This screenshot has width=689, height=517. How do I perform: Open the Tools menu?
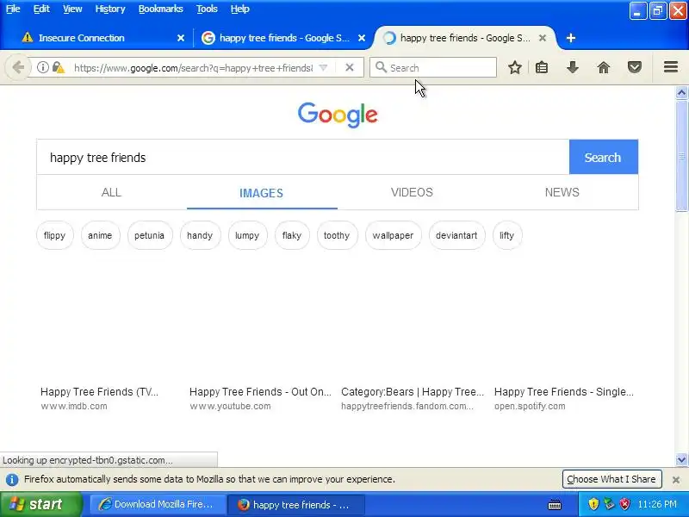click(x=207, y=9)
